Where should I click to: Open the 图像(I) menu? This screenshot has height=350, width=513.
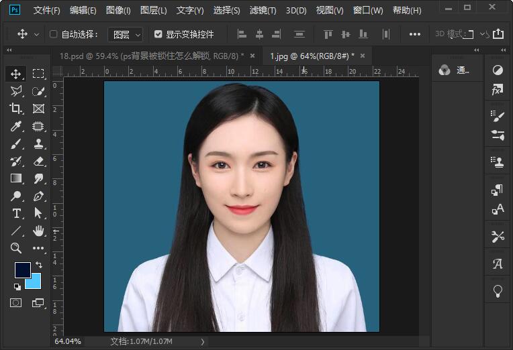118,11
